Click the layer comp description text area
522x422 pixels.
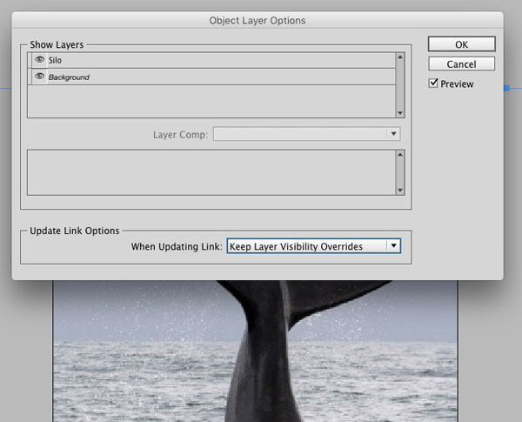pos(211,172)
